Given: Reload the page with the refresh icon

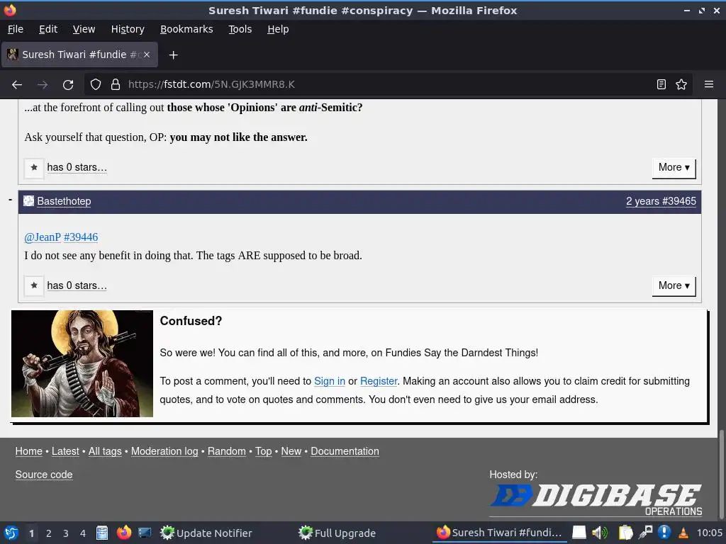Looking at the screenshot, I should [x=68, y=85].
